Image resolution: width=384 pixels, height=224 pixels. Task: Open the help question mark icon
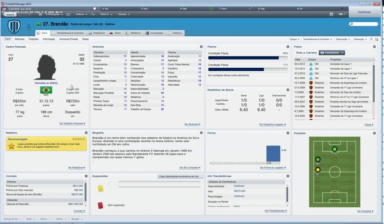pos(331,15)
